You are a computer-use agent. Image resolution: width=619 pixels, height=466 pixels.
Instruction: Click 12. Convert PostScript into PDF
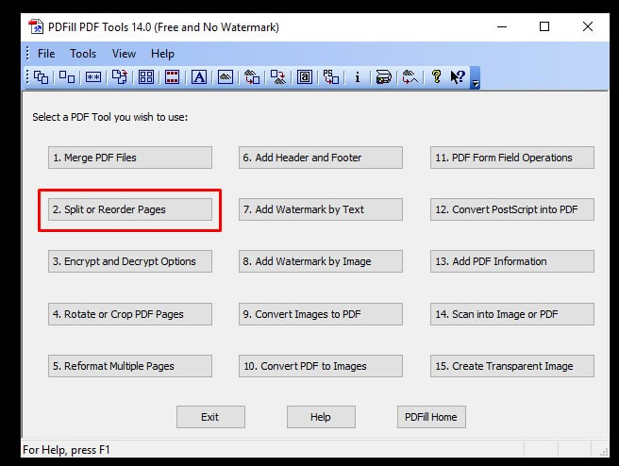(x=512, y=209)
